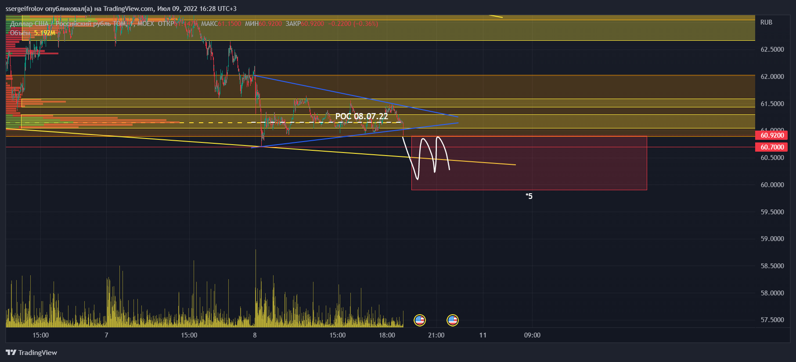Image resolution: width=796 pixels, height=362 pixels.
Task: Select the POC 08.07.22 text label
Action: 361,116
